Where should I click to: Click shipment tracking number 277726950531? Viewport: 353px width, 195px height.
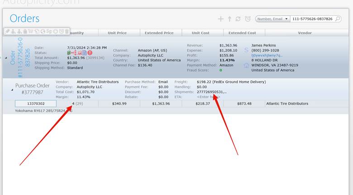tap(211, 92)
